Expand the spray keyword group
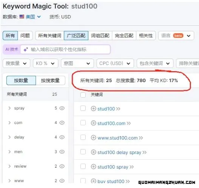The image size is (199, 188). tap(9, 108)
